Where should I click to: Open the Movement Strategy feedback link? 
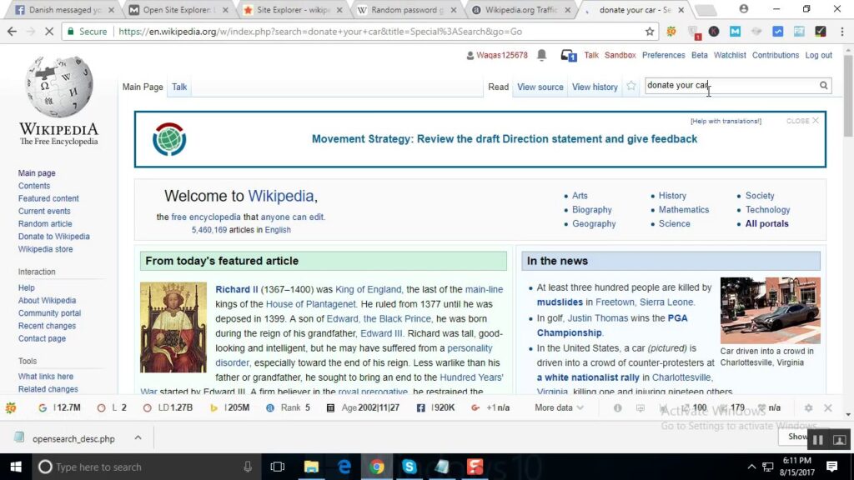[505, 139]
